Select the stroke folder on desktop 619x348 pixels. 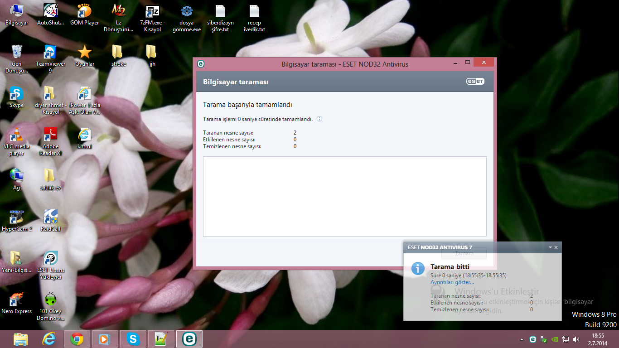(x=118, y=56)
